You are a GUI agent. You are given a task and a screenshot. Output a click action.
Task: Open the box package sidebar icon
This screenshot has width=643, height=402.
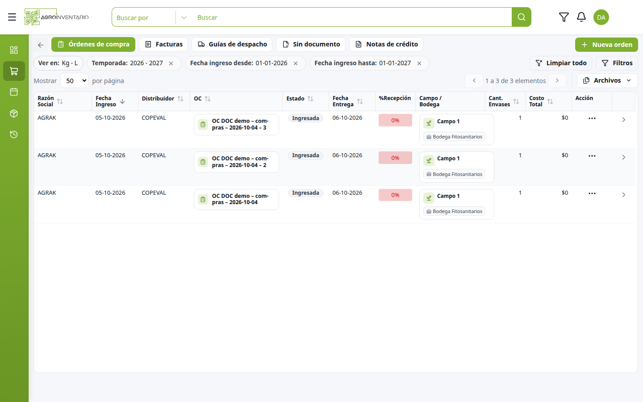point(14,113)
